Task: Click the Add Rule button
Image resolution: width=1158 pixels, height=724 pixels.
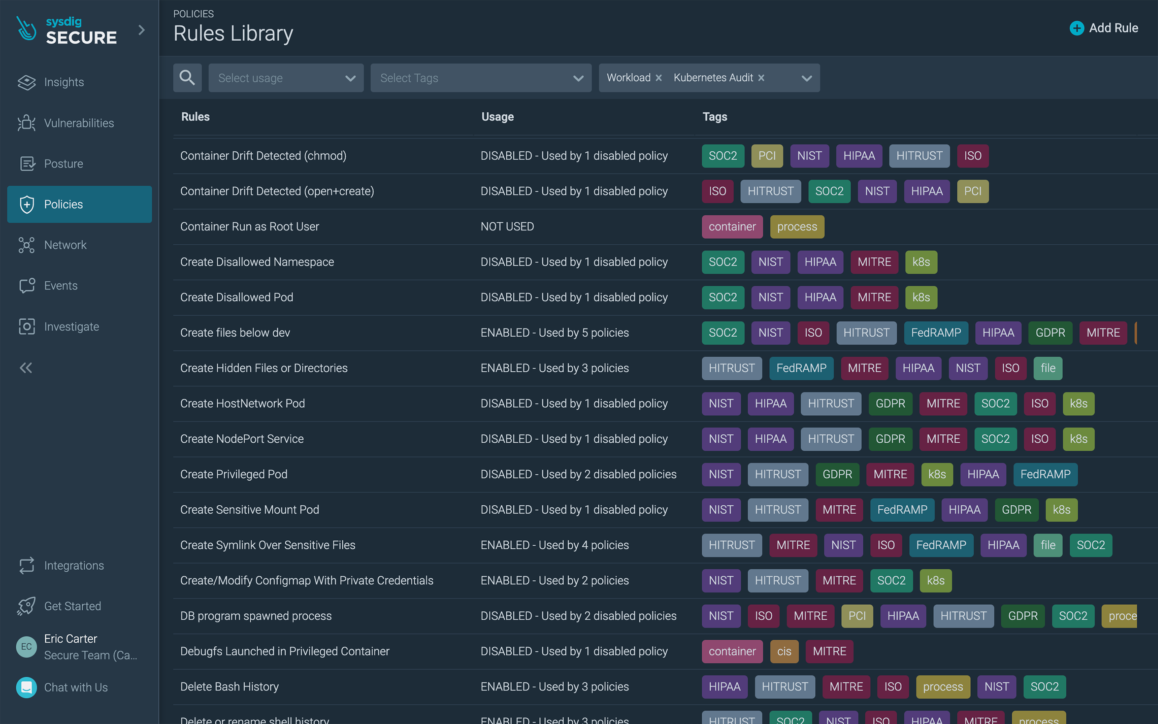Action: [x=1103, y=28]
